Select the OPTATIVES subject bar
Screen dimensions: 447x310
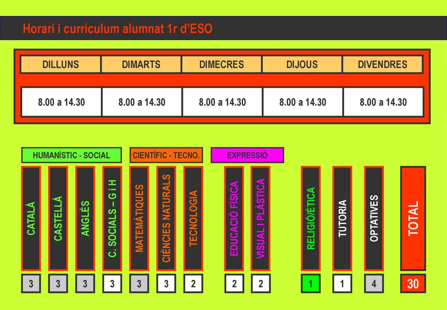[374, 218]
